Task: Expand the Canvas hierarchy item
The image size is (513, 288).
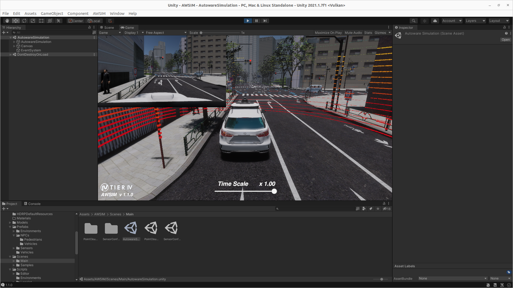Action: click(x=14, y=46)
